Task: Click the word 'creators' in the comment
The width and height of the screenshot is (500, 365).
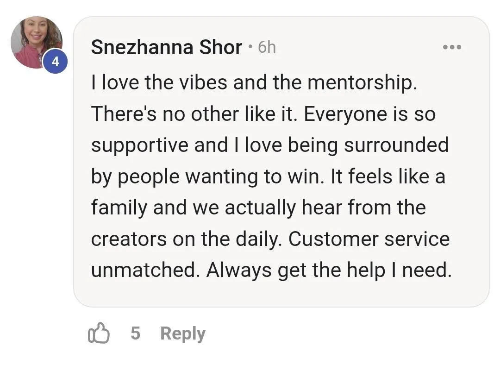Action: pos(129,239)
